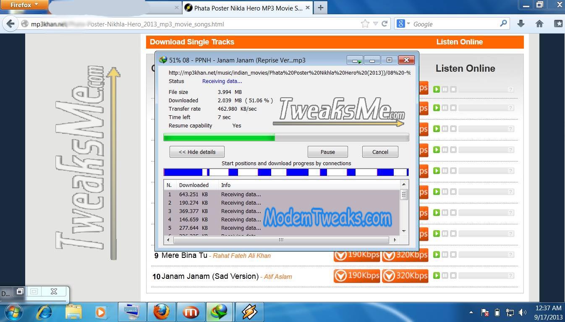The width and height of the screenshot is (565, 322).
Task: Select connection row 5 with 277.644 KB
Action: tap(282, 228)
